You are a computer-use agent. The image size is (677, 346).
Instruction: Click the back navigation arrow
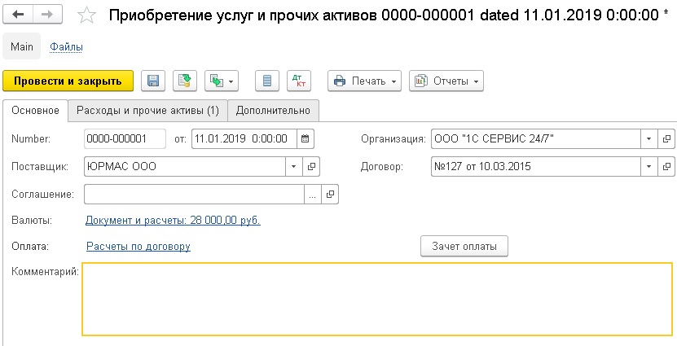tap(18, 15)
